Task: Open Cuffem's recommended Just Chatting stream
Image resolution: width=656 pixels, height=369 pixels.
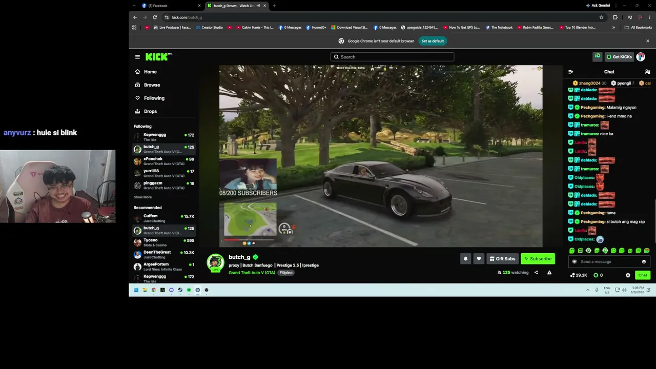Action: 164,218
